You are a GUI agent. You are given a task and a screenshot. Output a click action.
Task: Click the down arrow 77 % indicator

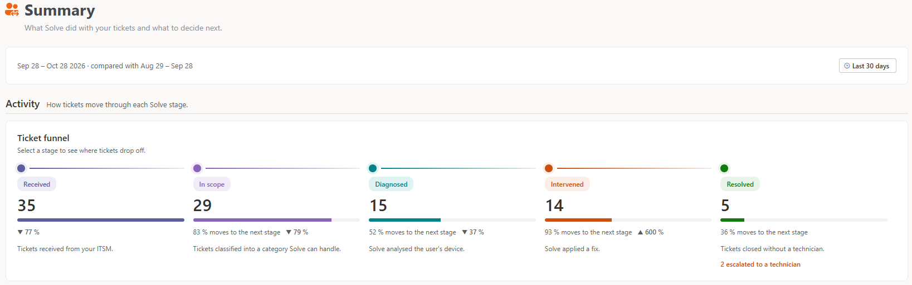click(x=28, y=232)
